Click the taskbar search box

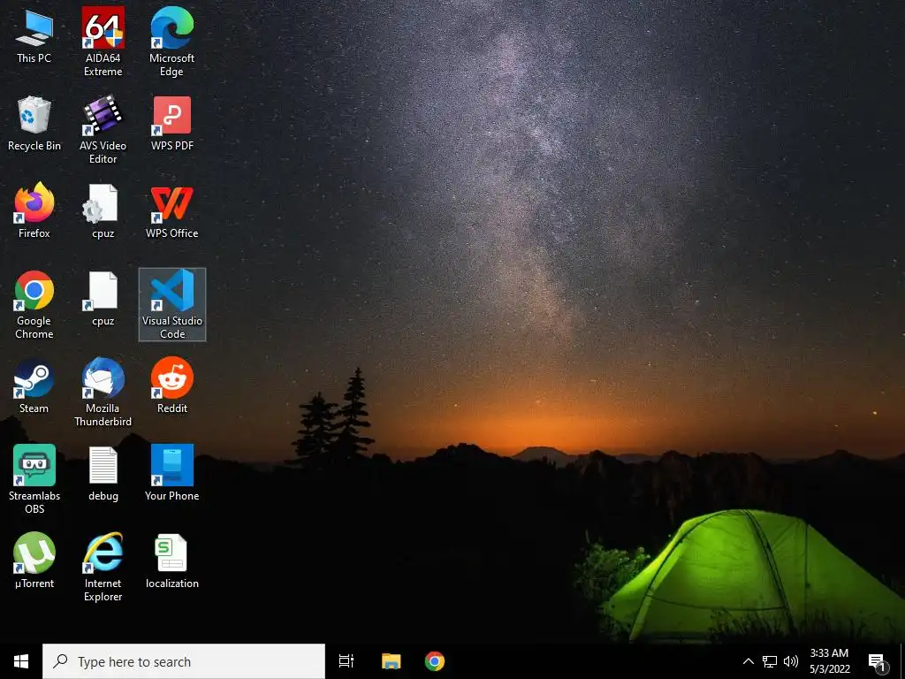pyautogui.click(x=184, y=661)
